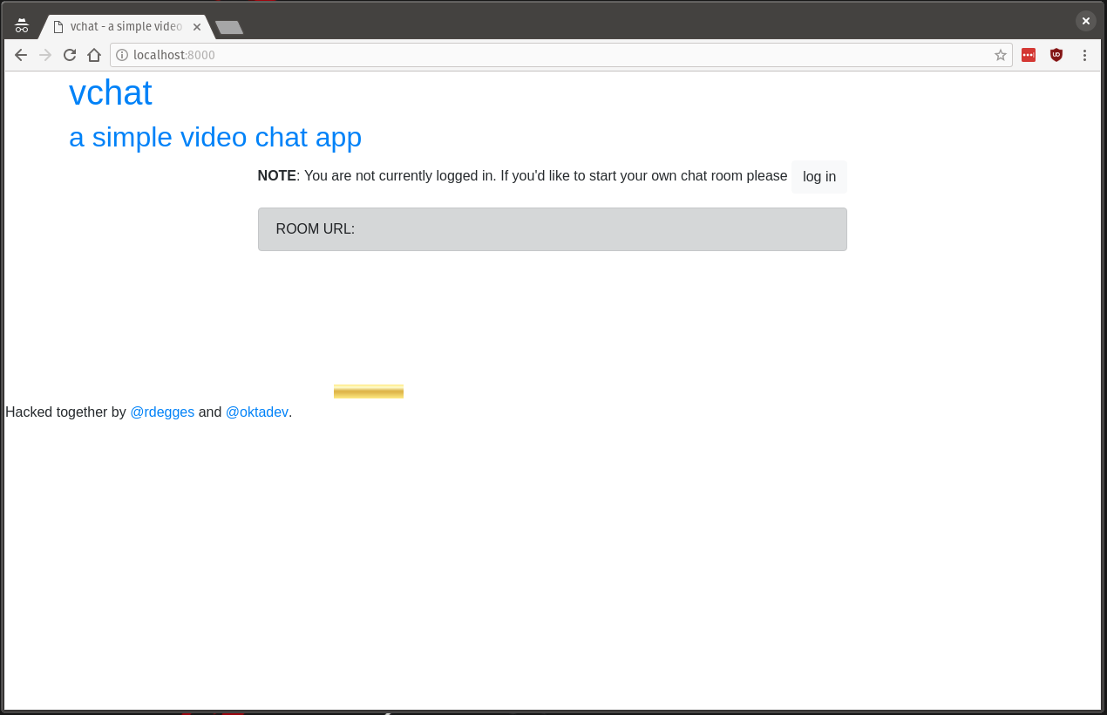Image resolution: width=1107 pixels, height=715 pixels.
Task: Click the ROOM URL box
Action: pos(552,229)
